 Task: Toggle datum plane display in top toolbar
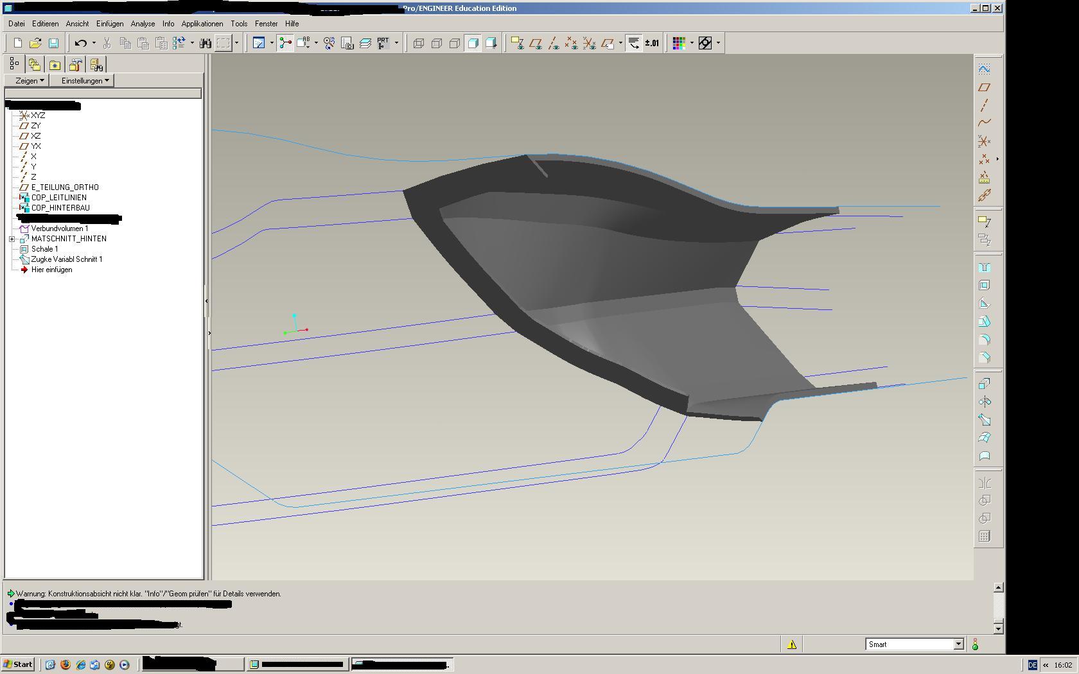click(x=535, y=43)
